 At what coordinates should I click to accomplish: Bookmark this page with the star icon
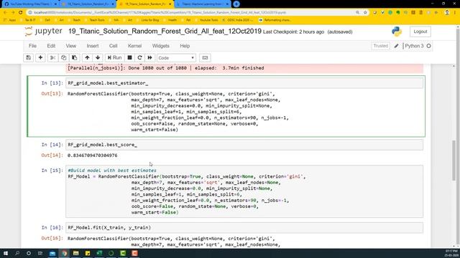(x=365, y=13)
